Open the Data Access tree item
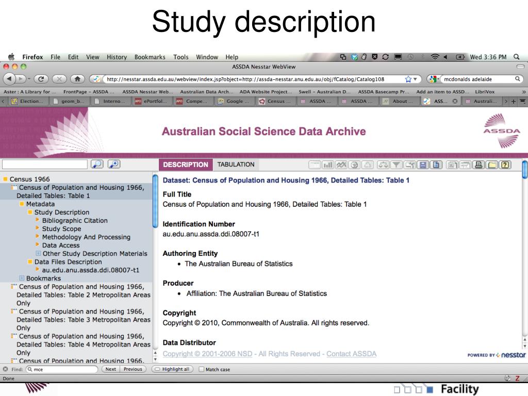 [61, 245]
